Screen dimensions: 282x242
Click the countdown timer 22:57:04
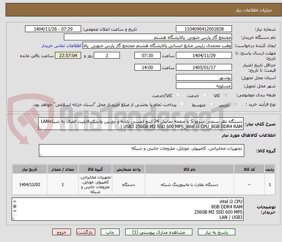(68, 55)
